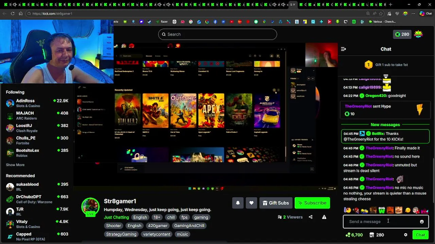Open the Vitaly recommended channel
Image resolution: width=435 pixels, height=244 pixels.
[x=37, y=224]
